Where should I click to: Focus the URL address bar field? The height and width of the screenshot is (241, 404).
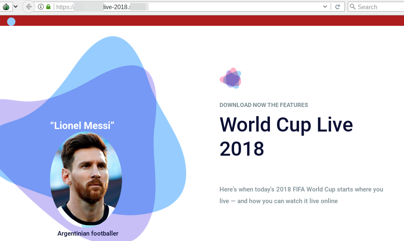[180, 7]
